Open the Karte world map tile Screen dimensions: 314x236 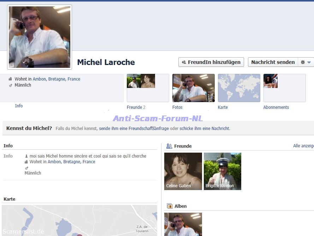(x=239, y=88)
